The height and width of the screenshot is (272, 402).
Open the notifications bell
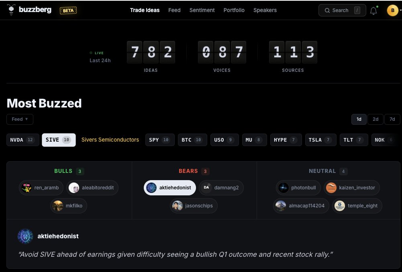click(373, 10)
